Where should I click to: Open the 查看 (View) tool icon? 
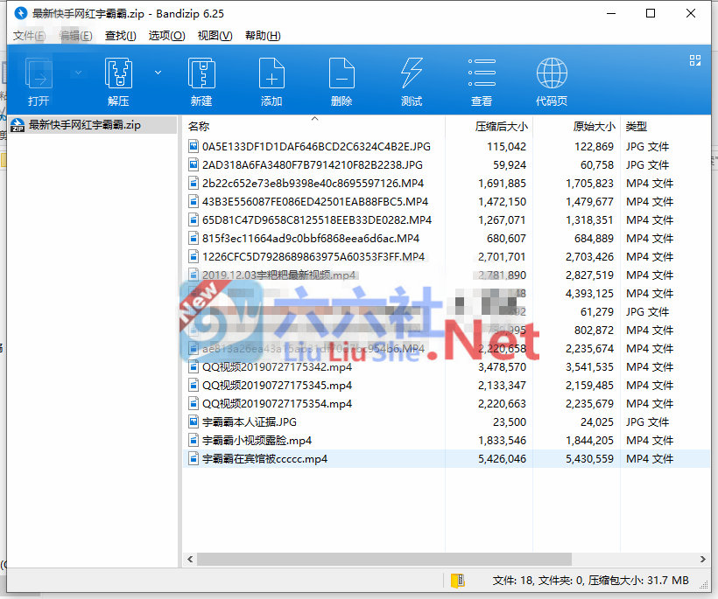pos(481,79)
